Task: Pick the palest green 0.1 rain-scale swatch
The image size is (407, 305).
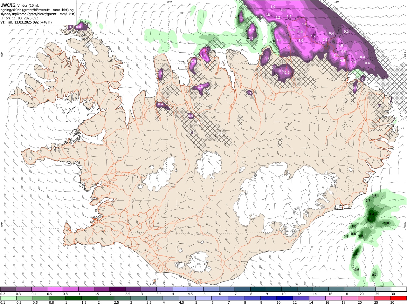Action: point(8,298)
